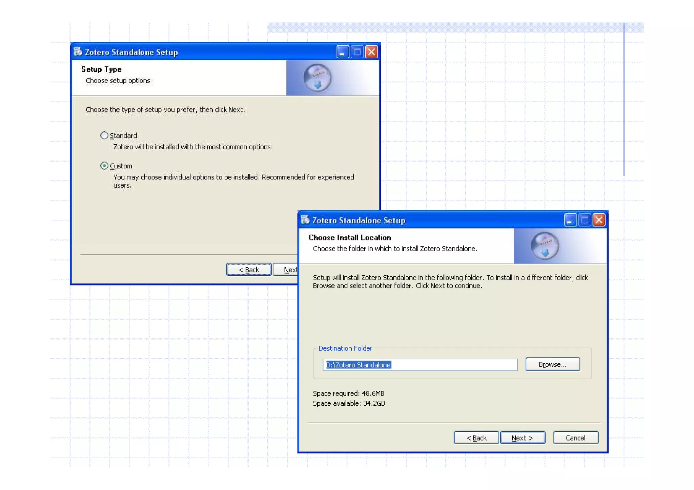The width and height of the screenshot is (694, 490).
Task: Go Back from the Install Location page
Action: click(x=476, y=438)
